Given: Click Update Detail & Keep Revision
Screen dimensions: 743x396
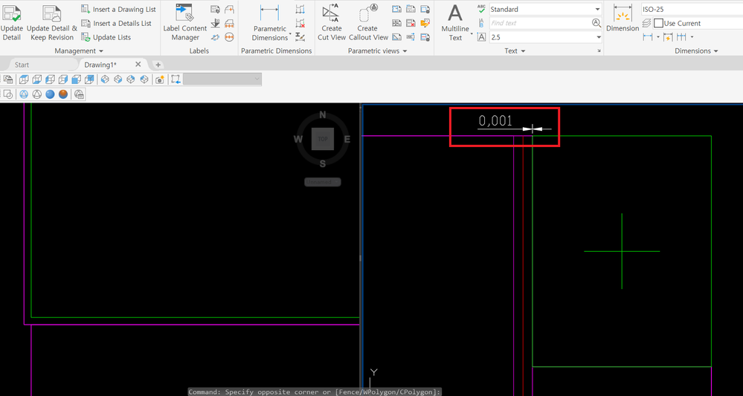Looking at the screenshot, I should coord(51,22).
